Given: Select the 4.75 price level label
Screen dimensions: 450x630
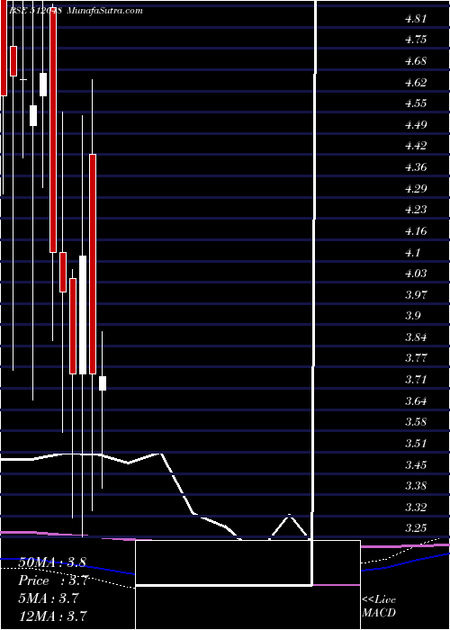Looking at the screenshot, I should (416, 40).
